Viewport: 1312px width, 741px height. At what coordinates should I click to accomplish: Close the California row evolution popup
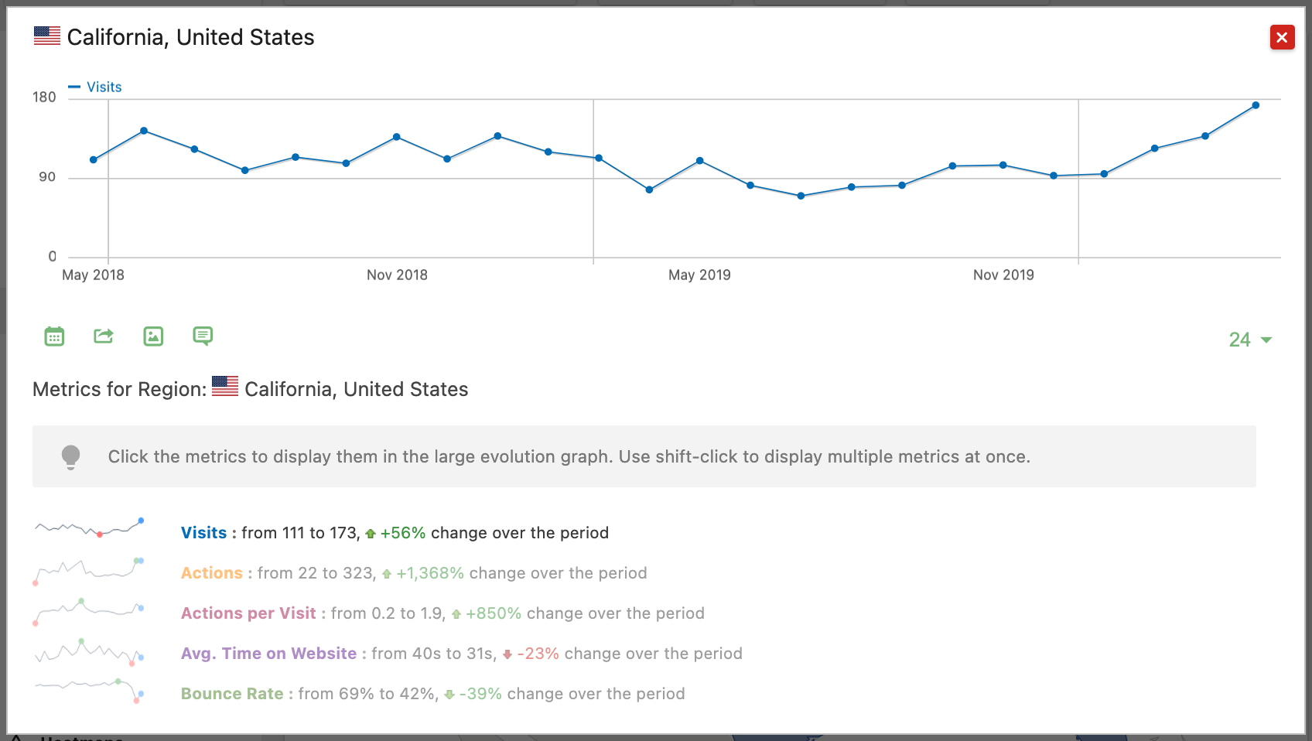(x=1282, y=37)
